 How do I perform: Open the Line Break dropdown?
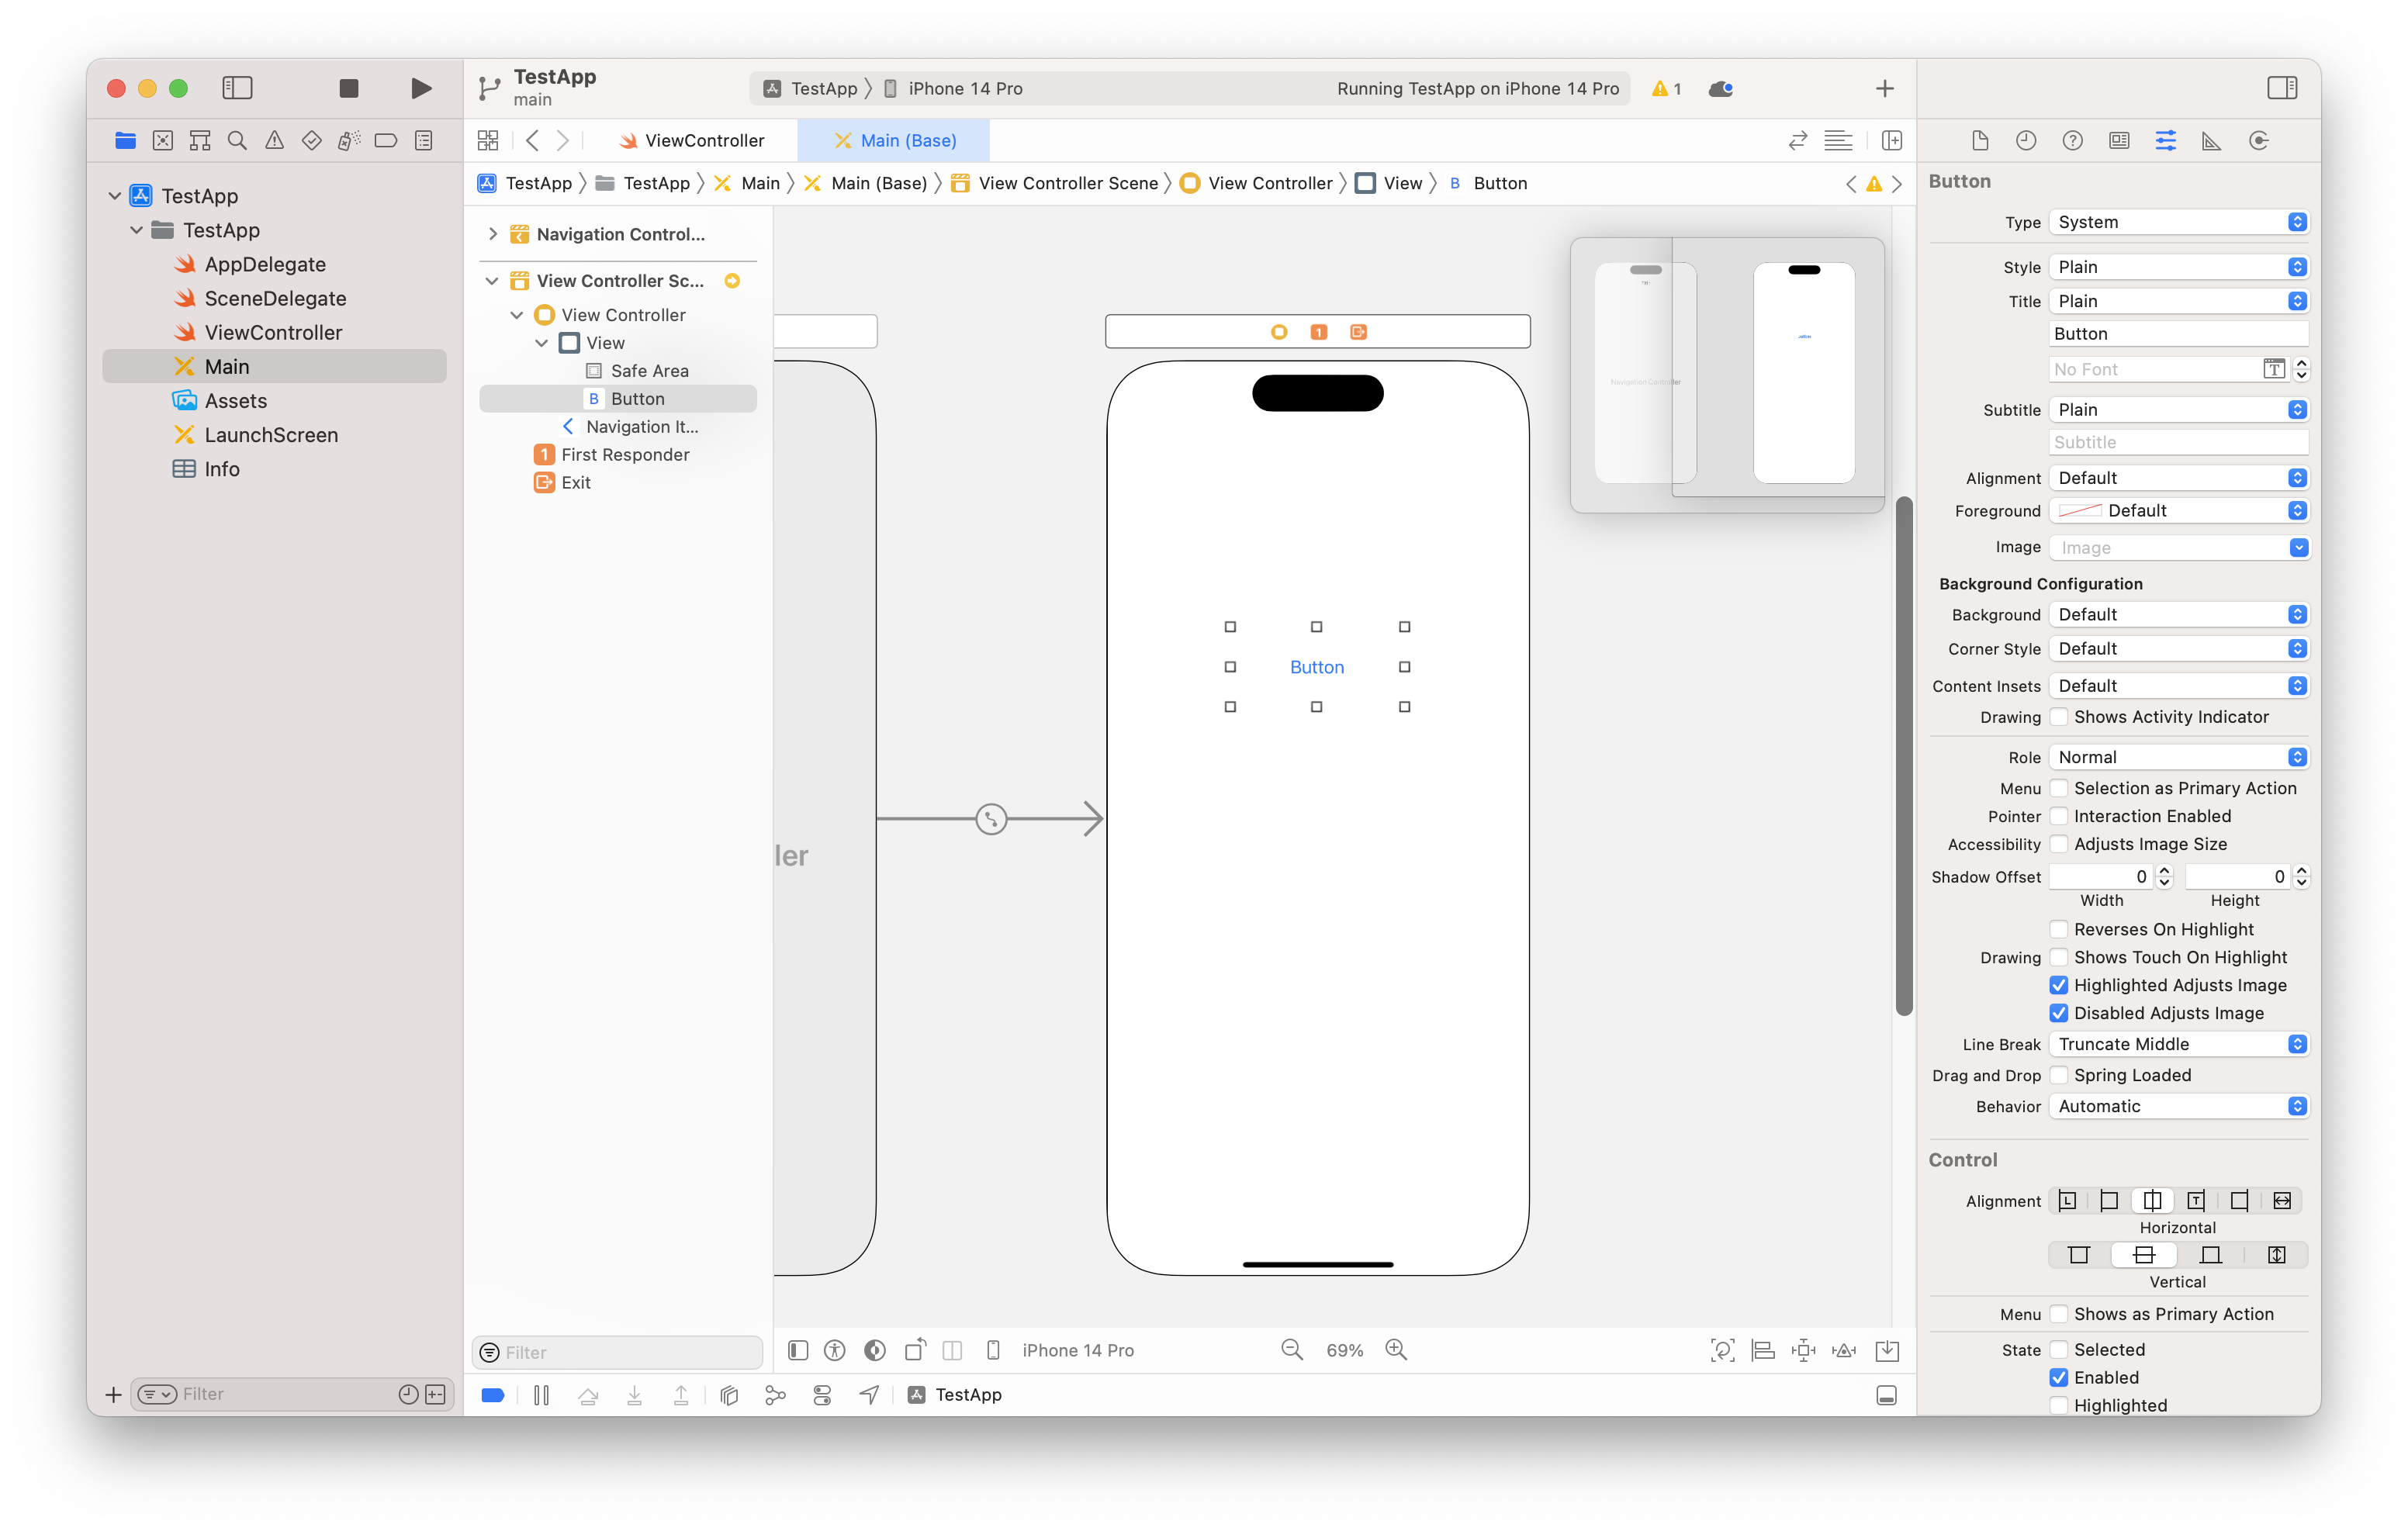pyautogui.click(x=2177, y=1044)
